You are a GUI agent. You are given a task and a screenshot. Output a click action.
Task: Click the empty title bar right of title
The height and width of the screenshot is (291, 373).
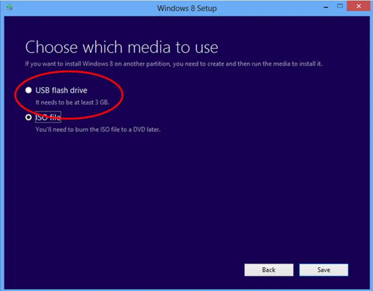pyautogui.click(x=269, y=8)
